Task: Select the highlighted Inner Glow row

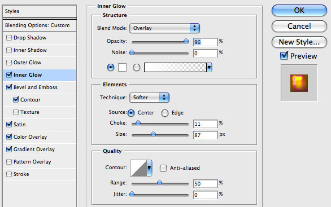Action: (40, 75)
